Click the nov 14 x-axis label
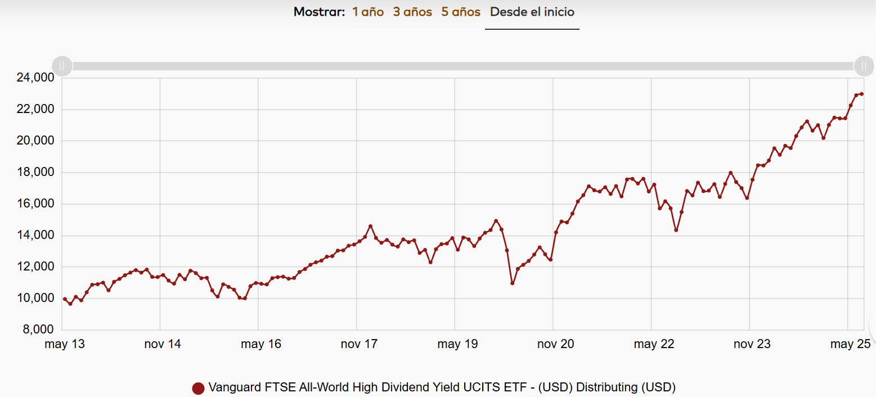Screen dimensions: 876x397 (163, 344)
